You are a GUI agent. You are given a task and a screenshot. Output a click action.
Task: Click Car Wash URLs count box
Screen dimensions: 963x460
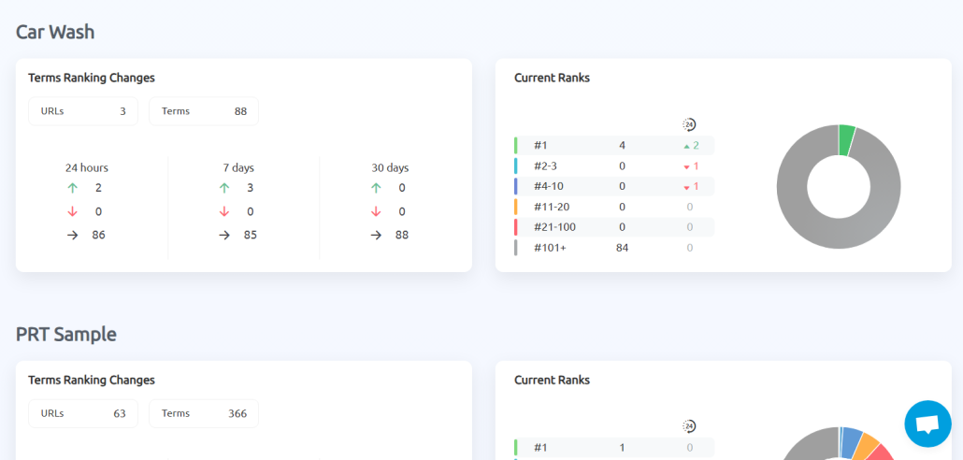(x=83, y=111)
